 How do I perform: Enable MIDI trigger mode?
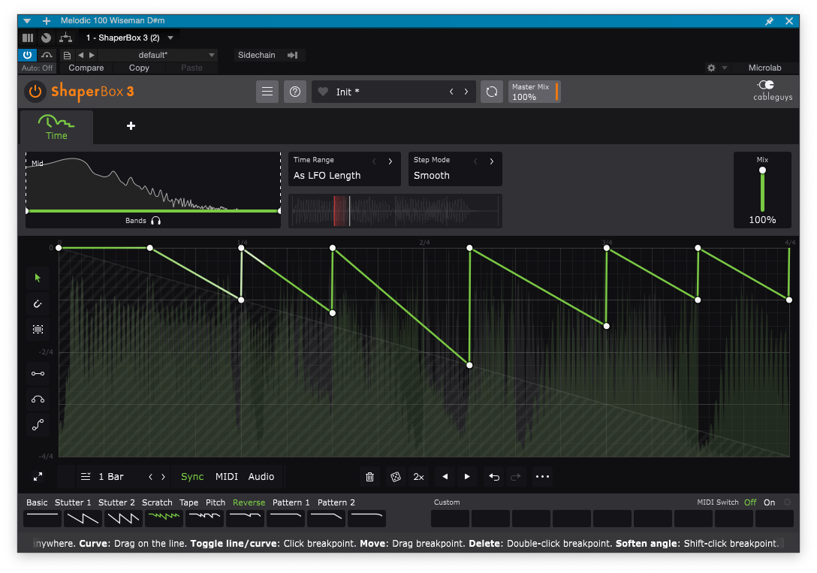click(x=227, y=477)
